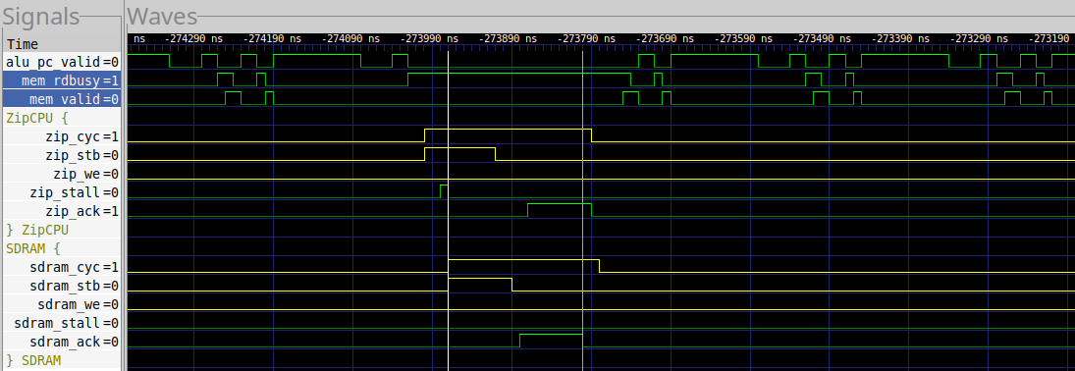Select the zip_stb signal
The image size is (1075, 371).
63,155
